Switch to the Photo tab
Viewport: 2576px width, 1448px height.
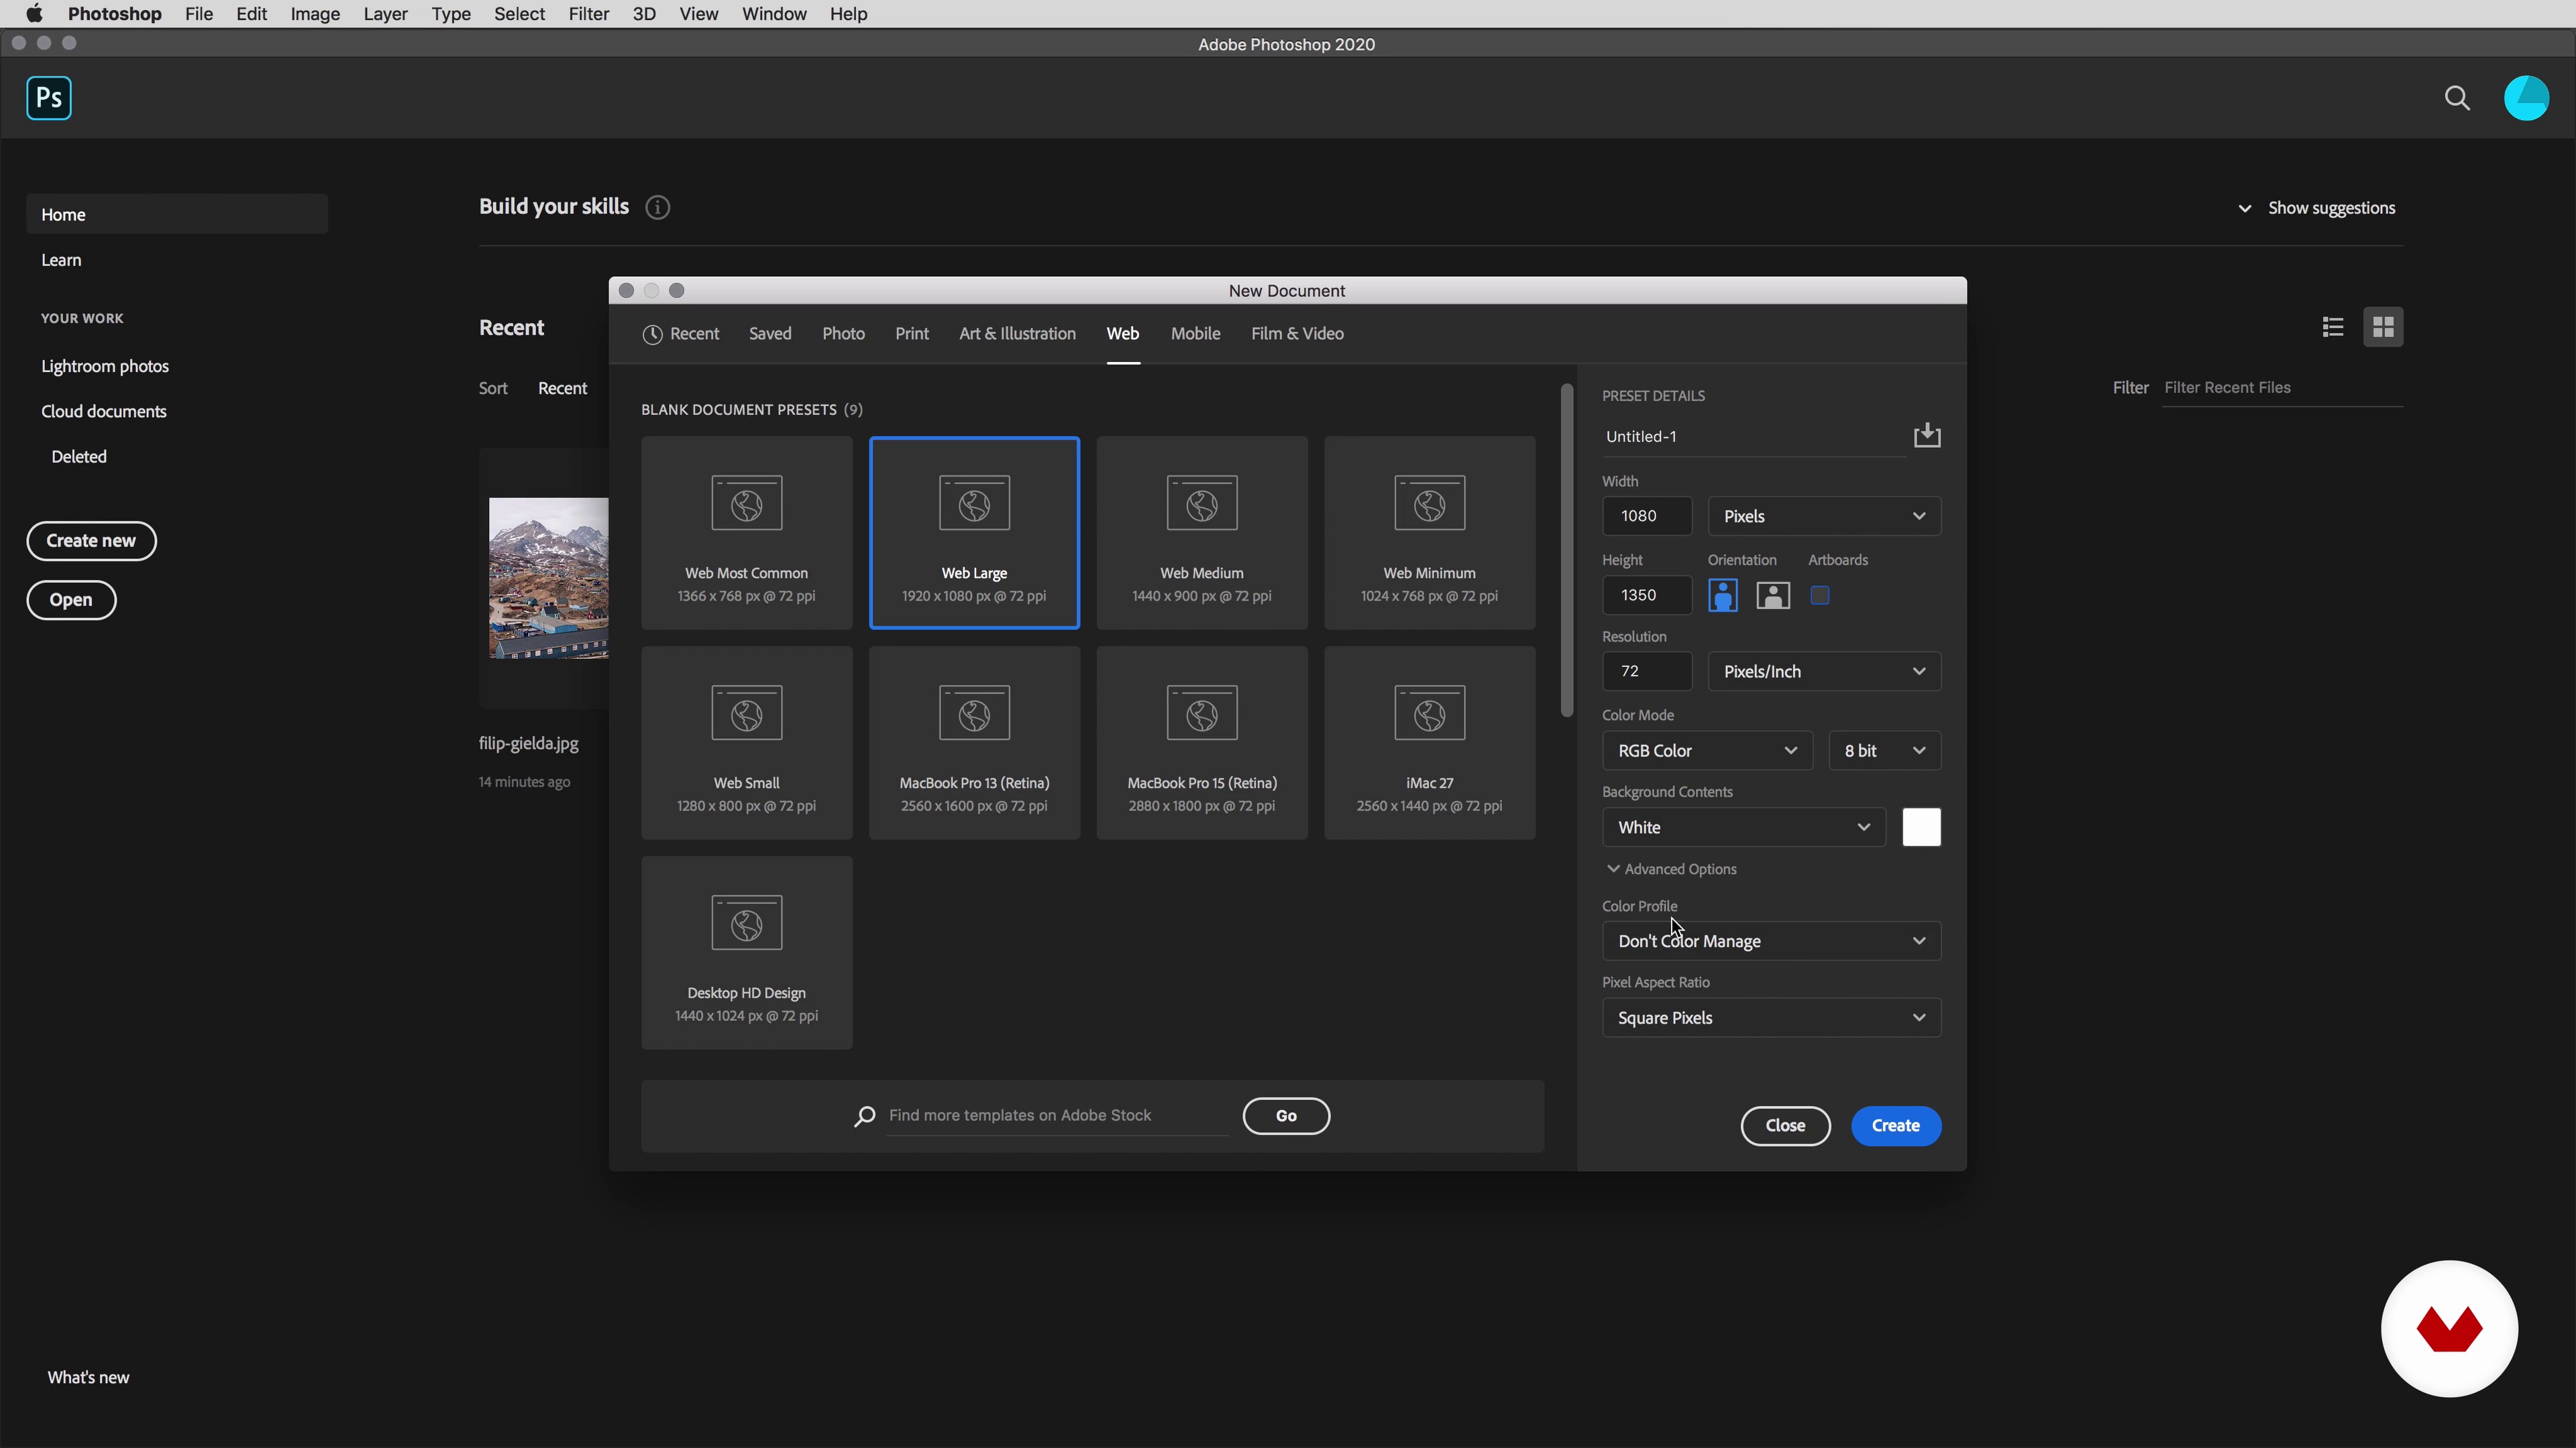[843, 334]
